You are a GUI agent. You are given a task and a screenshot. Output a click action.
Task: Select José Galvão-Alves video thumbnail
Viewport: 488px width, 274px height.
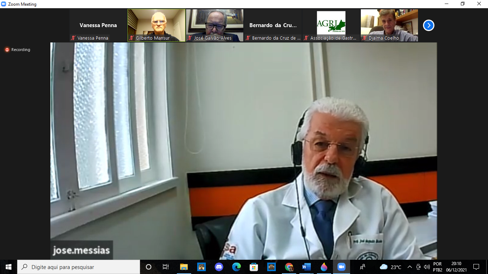[215, 25]
